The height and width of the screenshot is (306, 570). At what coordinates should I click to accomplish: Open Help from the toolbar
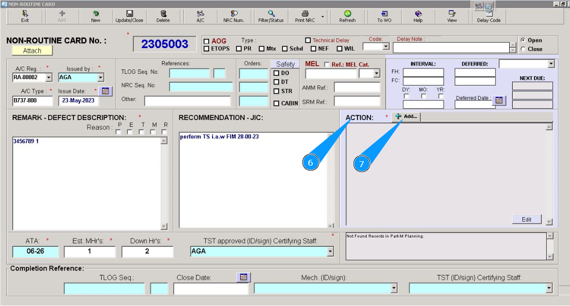418,17
